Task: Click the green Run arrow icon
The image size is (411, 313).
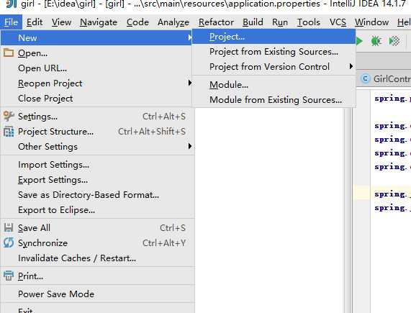Action: pyautogui.click(x=359, y=41)
